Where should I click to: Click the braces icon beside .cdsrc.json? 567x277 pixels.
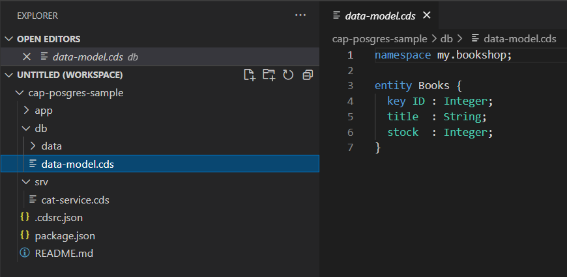tap(25, 217)
